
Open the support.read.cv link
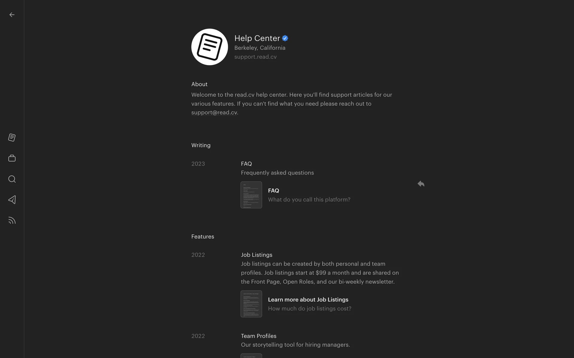(x=255, y=57)
